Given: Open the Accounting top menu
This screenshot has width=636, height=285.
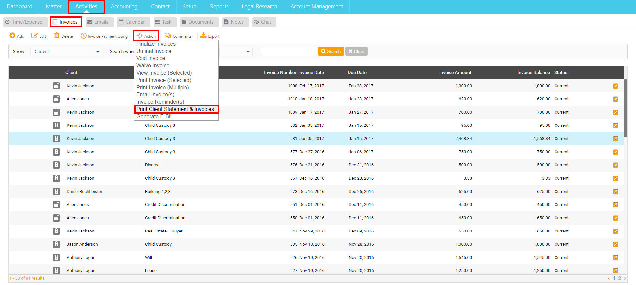Looking at the screenshot, I should pyautogui.click(x=124, y=7).
